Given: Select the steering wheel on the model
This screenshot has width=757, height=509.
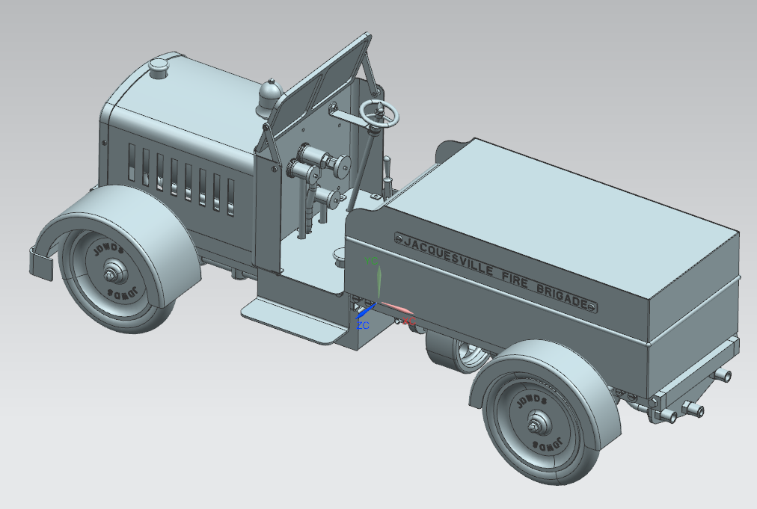Looking at the screenshot, I should (x=380, y=114).
